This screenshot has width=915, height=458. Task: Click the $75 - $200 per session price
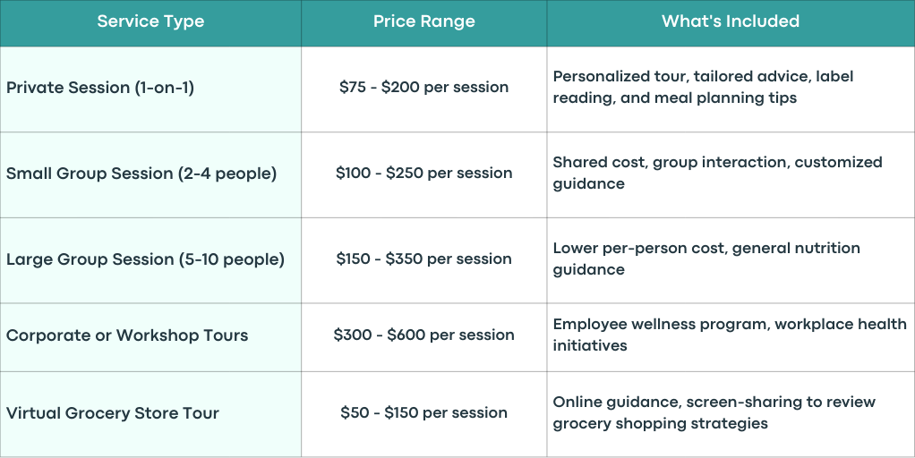(424, 88)
